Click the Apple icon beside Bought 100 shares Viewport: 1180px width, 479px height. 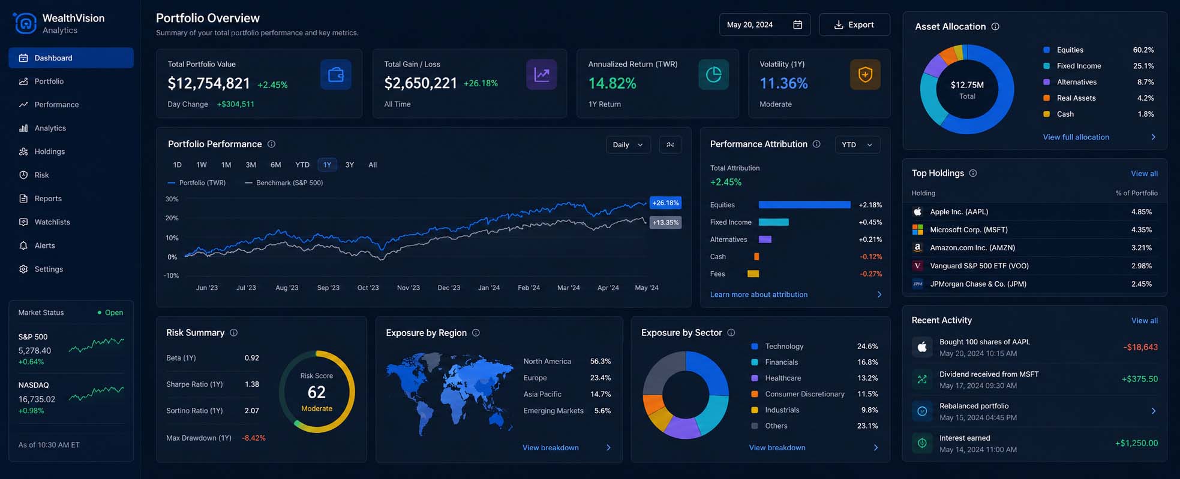click(922, 347)
